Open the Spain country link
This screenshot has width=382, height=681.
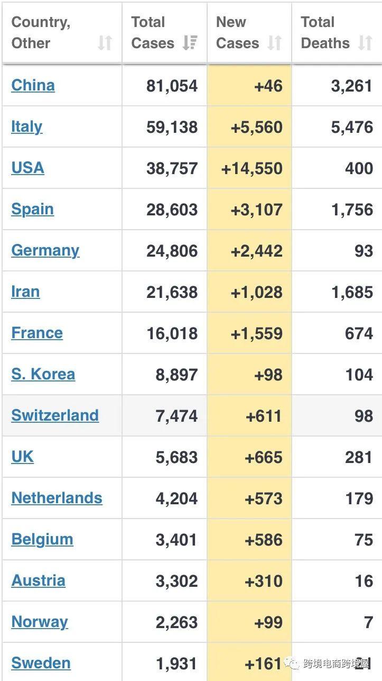32,209
